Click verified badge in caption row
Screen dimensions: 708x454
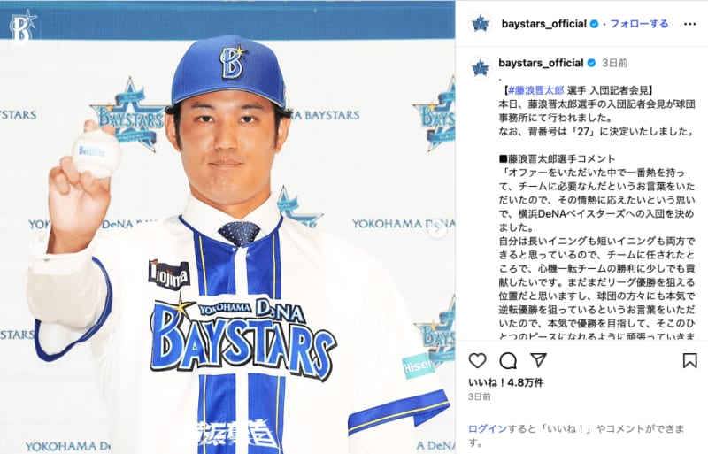tap(591, 63)
